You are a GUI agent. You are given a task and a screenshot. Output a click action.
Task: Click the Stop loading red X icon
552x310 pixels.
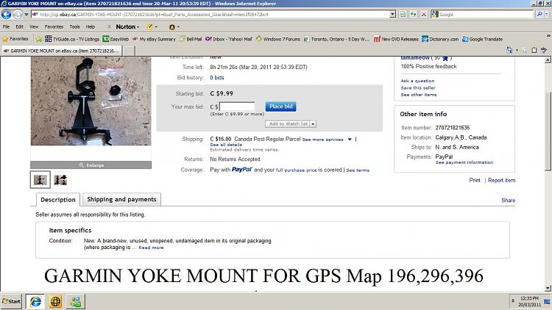[x=424, y=15]
